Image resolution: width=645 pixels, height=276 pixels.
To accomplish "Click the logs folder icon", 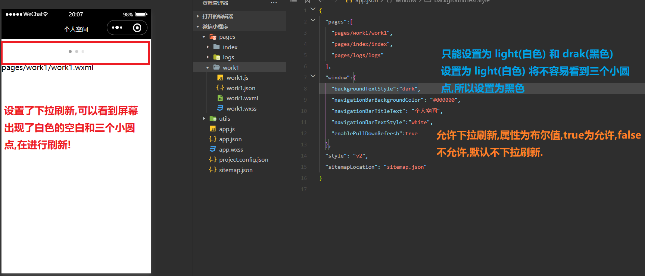I will [x=216, y=57].
